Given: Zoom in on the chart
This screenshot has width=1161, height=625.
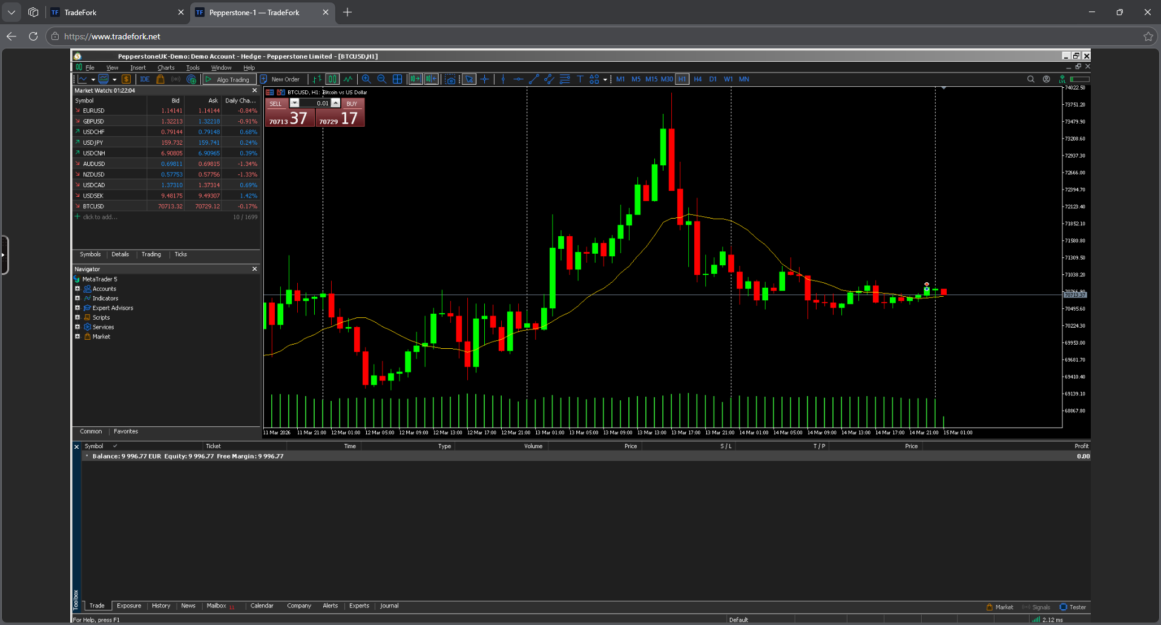Looking at the screenshot, I should click(x=366, y=79).
